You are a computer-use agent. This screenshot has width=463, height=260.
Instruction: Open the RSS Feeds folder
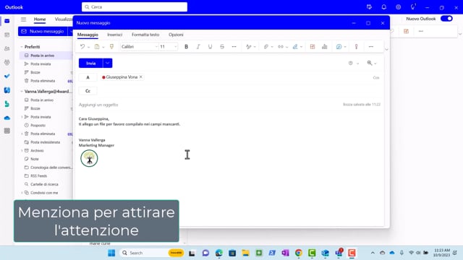(x=38, y=176)
